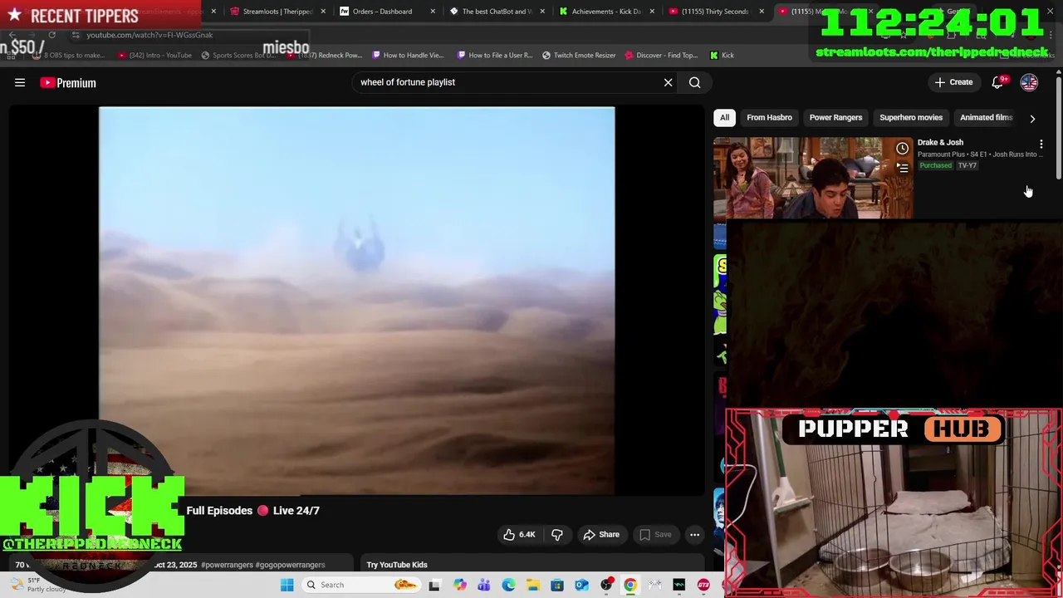
Task: Open the YouTube guide hamburger menu
Action: (20, 82)
